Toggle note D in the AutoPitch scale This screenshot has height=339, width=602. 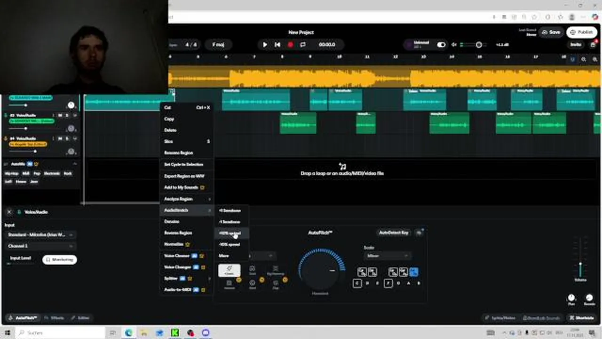[368, 283]
